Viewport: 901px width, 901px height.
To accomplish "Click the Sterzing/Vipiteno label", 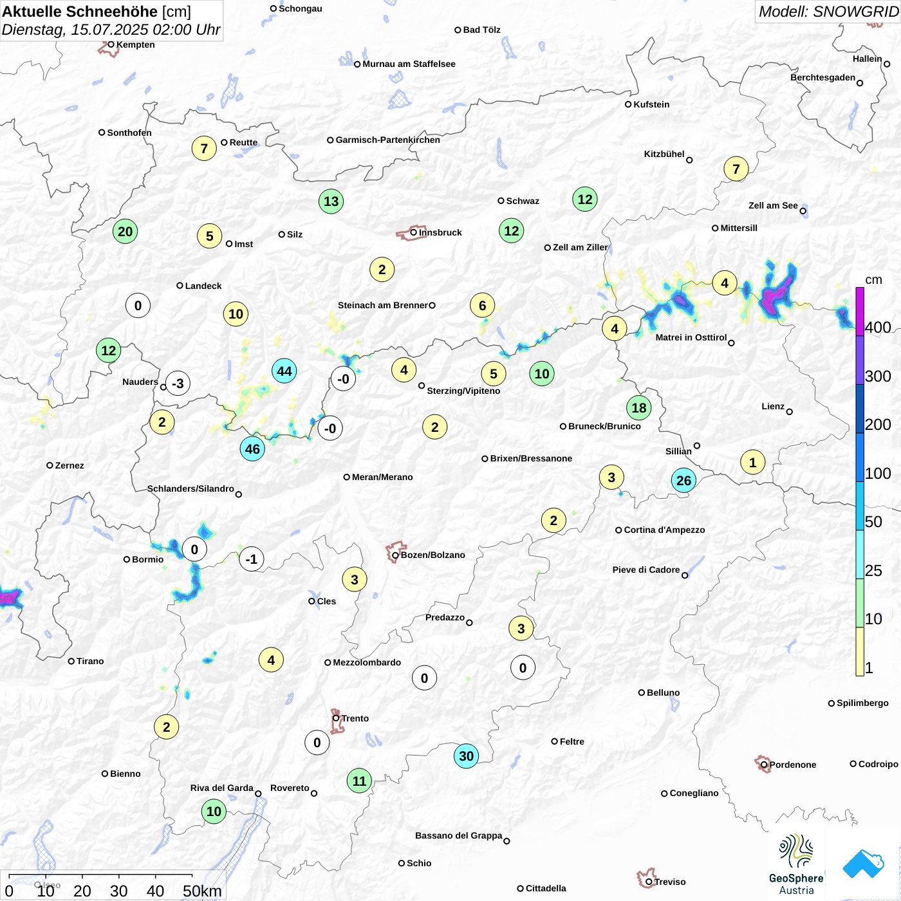I will [x=463, y=391].
